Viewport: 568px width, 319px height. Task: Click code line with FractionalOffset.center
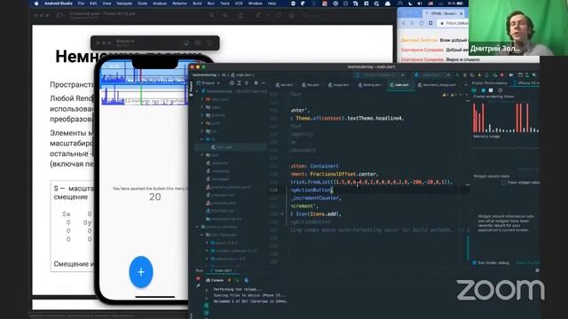[335, 174]
